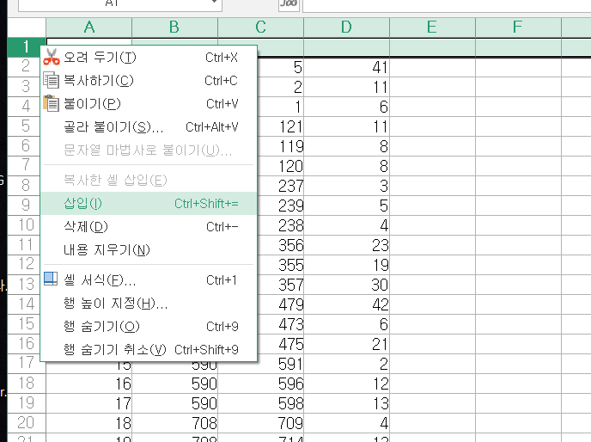
Task: Click cell with value 17 in column A
Action: coord(89,403)
